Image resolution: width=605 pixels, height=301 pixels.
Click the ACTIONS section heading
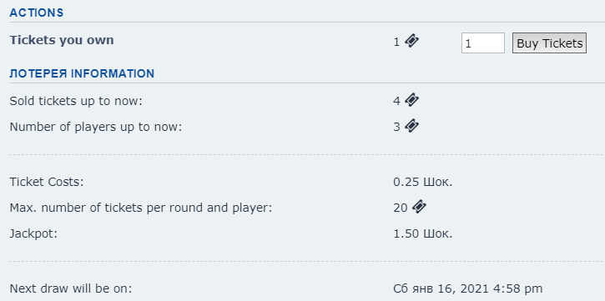(36, 13)
